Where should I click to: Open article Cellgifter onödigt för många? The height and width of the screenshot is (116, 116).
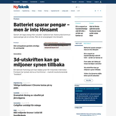[x=27, y=105]
